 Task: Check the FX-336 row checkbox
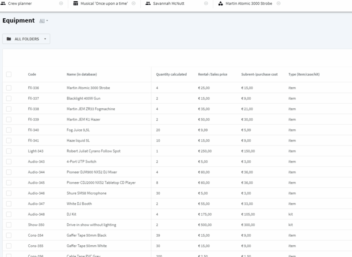(x=9, y=88)
